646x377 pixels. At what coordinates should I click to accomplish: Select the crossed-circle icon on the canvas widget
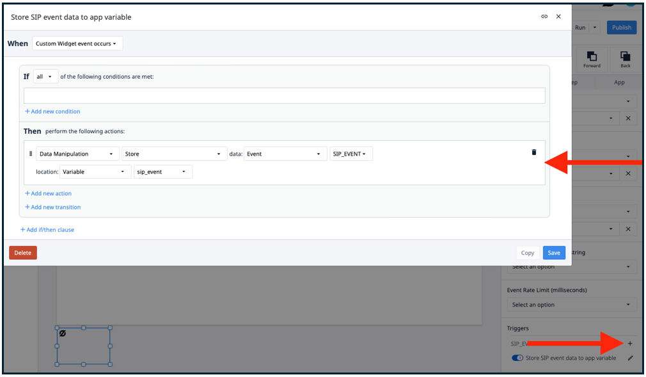point(63,333)
